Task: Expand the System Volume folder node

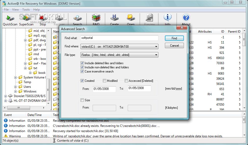Action: click(x=15, y=77)
